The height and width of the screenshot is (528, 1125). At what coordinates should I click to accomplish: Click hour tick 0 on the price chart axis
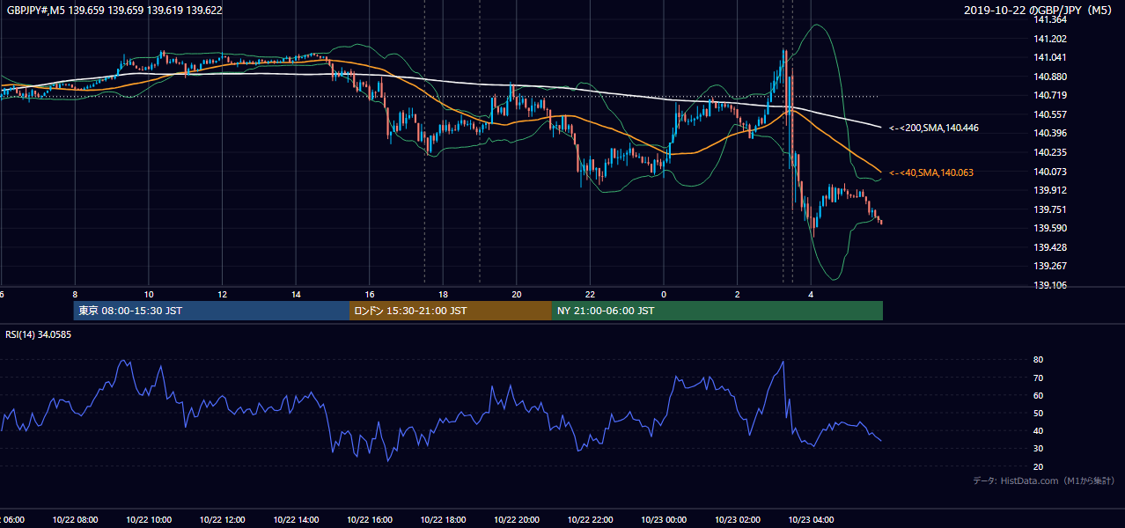click(664, 295)
